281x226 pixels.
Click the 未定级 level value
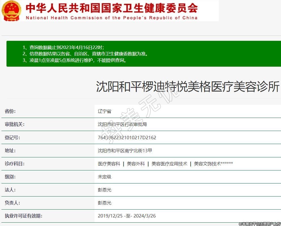pos(104,177)
